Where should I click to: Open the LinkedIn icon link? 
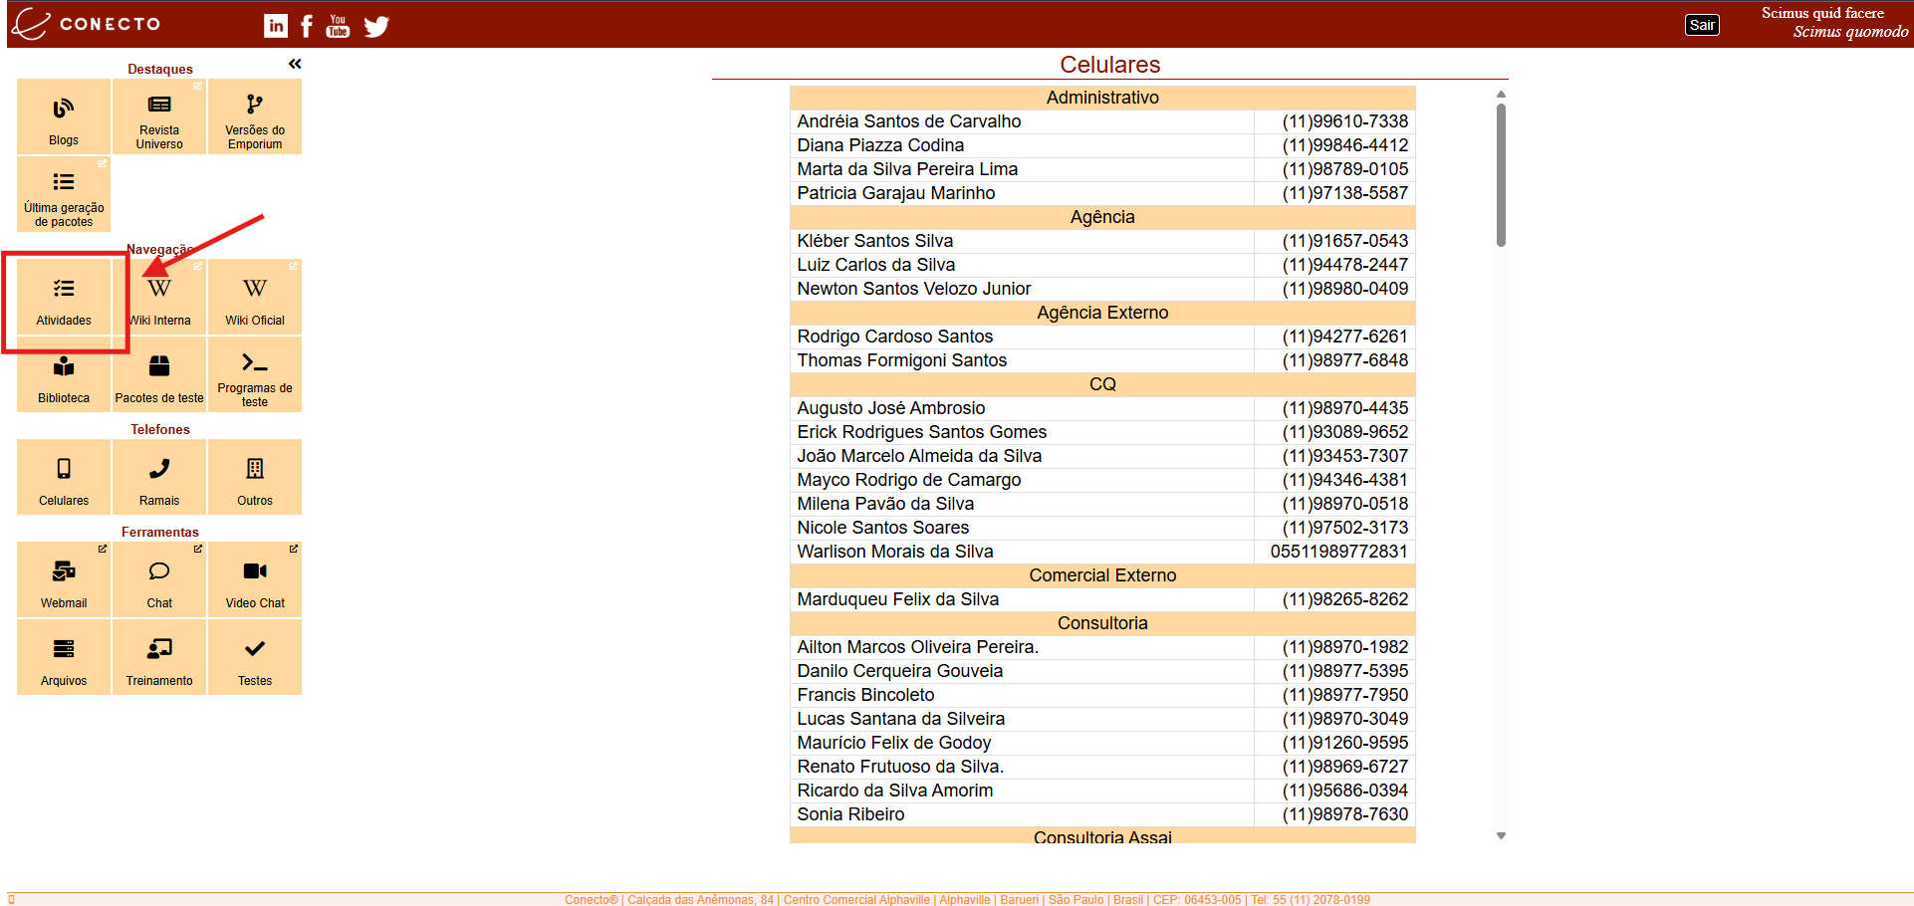tap(276, 26)
